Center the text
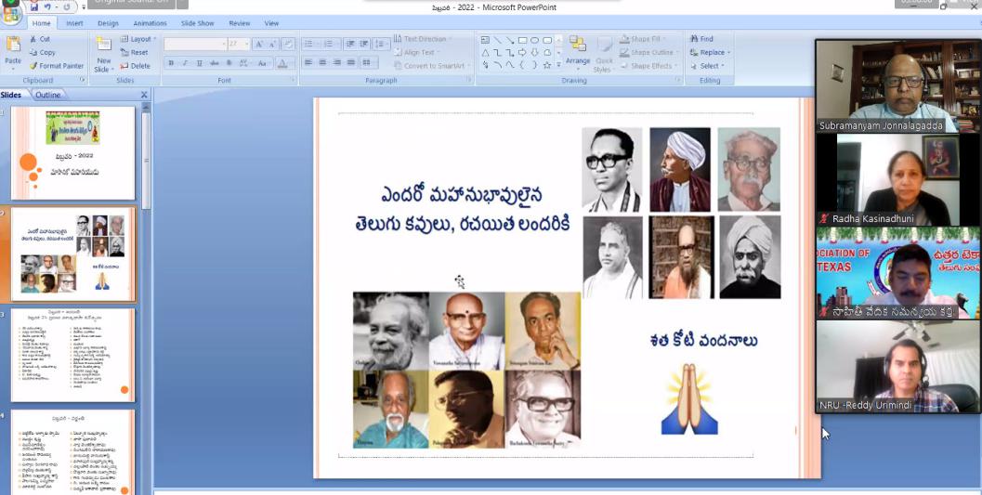This screenshot has height=495, width=982. click(322, 62)
